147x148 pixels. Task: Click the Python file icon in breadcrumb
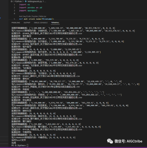click(x=26, y=1)
